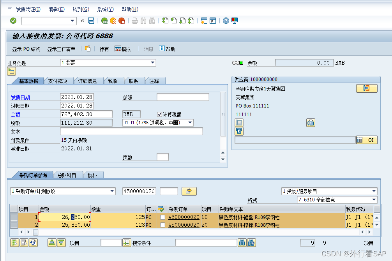Switch to the 支付款项 tab

pyautogui.click(x=58, y=81)
